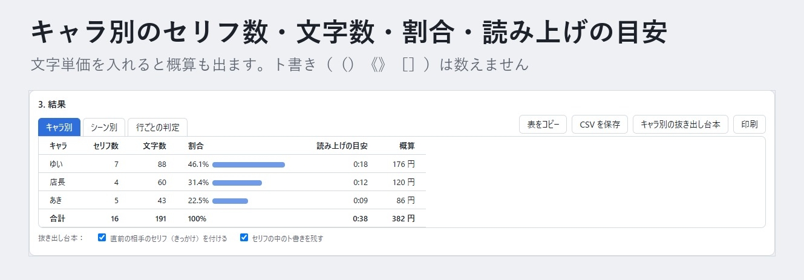
Task: Open the シーン別 tab
Action: click(x=104, y=127)
